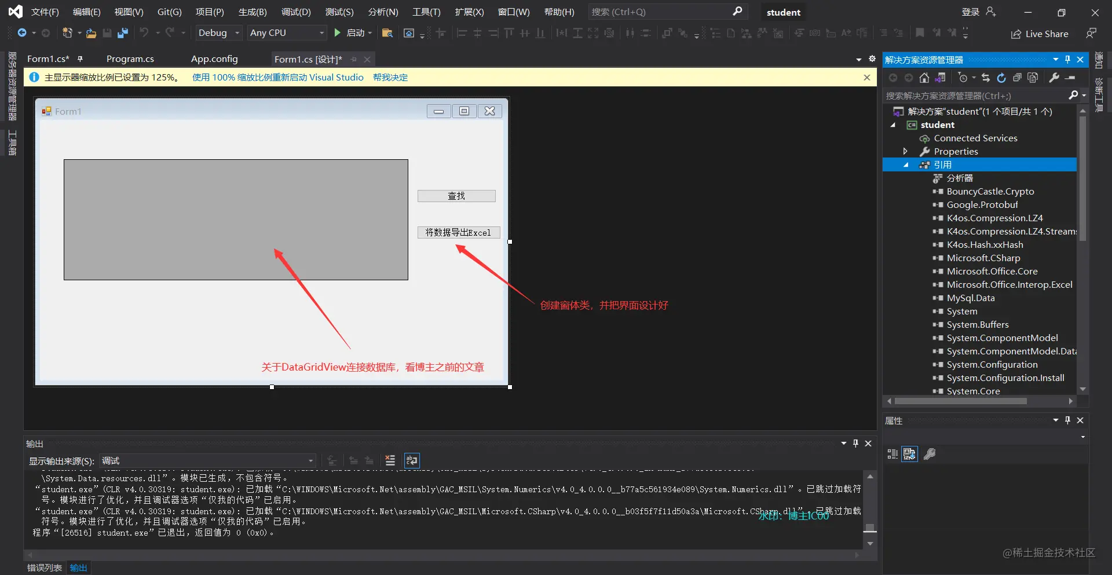Click the Properties wrench in Solution Explorer toolbar
Image resolution: width=1112 pixels, height=575 pixels.
1054,78
